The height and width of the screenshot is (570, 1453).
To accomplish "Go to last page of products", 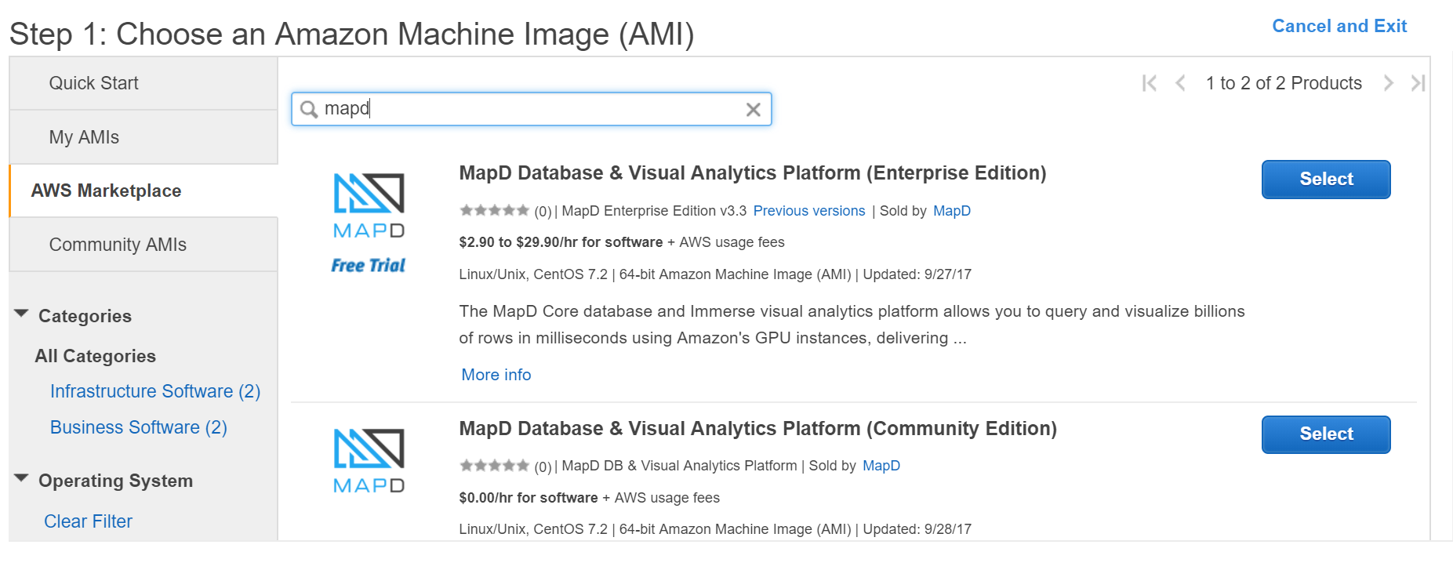I will tap(1418, 83).
